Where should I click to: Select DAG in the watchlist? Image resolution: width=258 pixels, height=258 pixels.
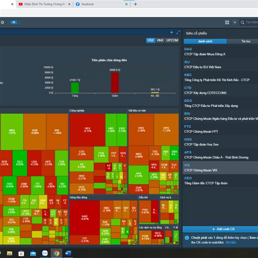220,52
